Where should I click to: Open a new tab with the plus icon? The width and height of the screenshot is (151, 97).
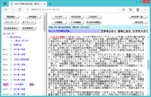pos(50,4)
